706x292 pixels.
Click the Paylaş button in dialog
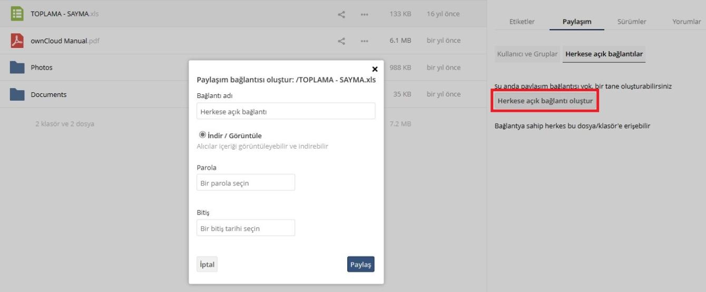pos(361,264)
